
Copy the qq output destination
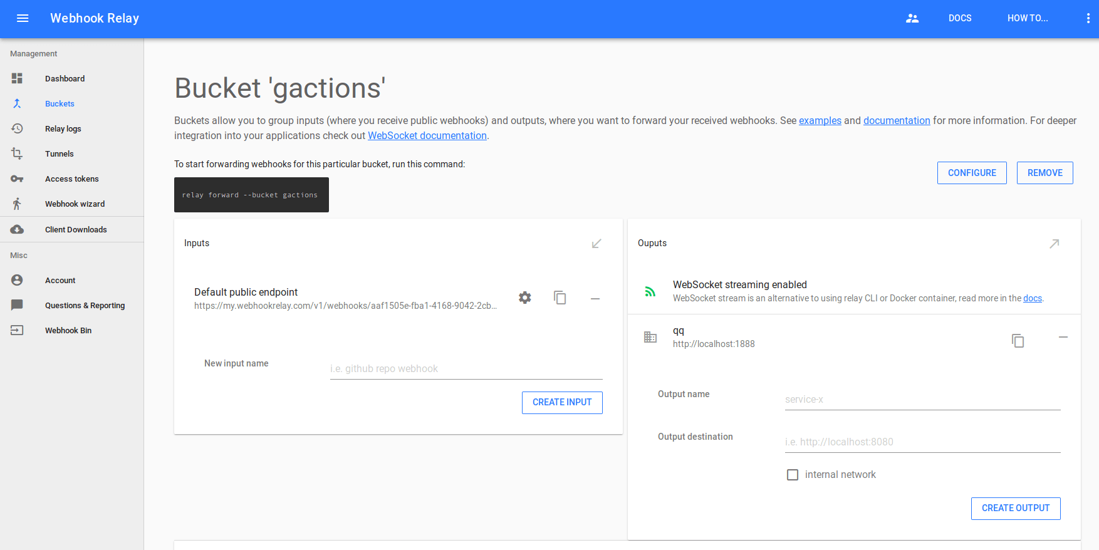coord(1018,340)
